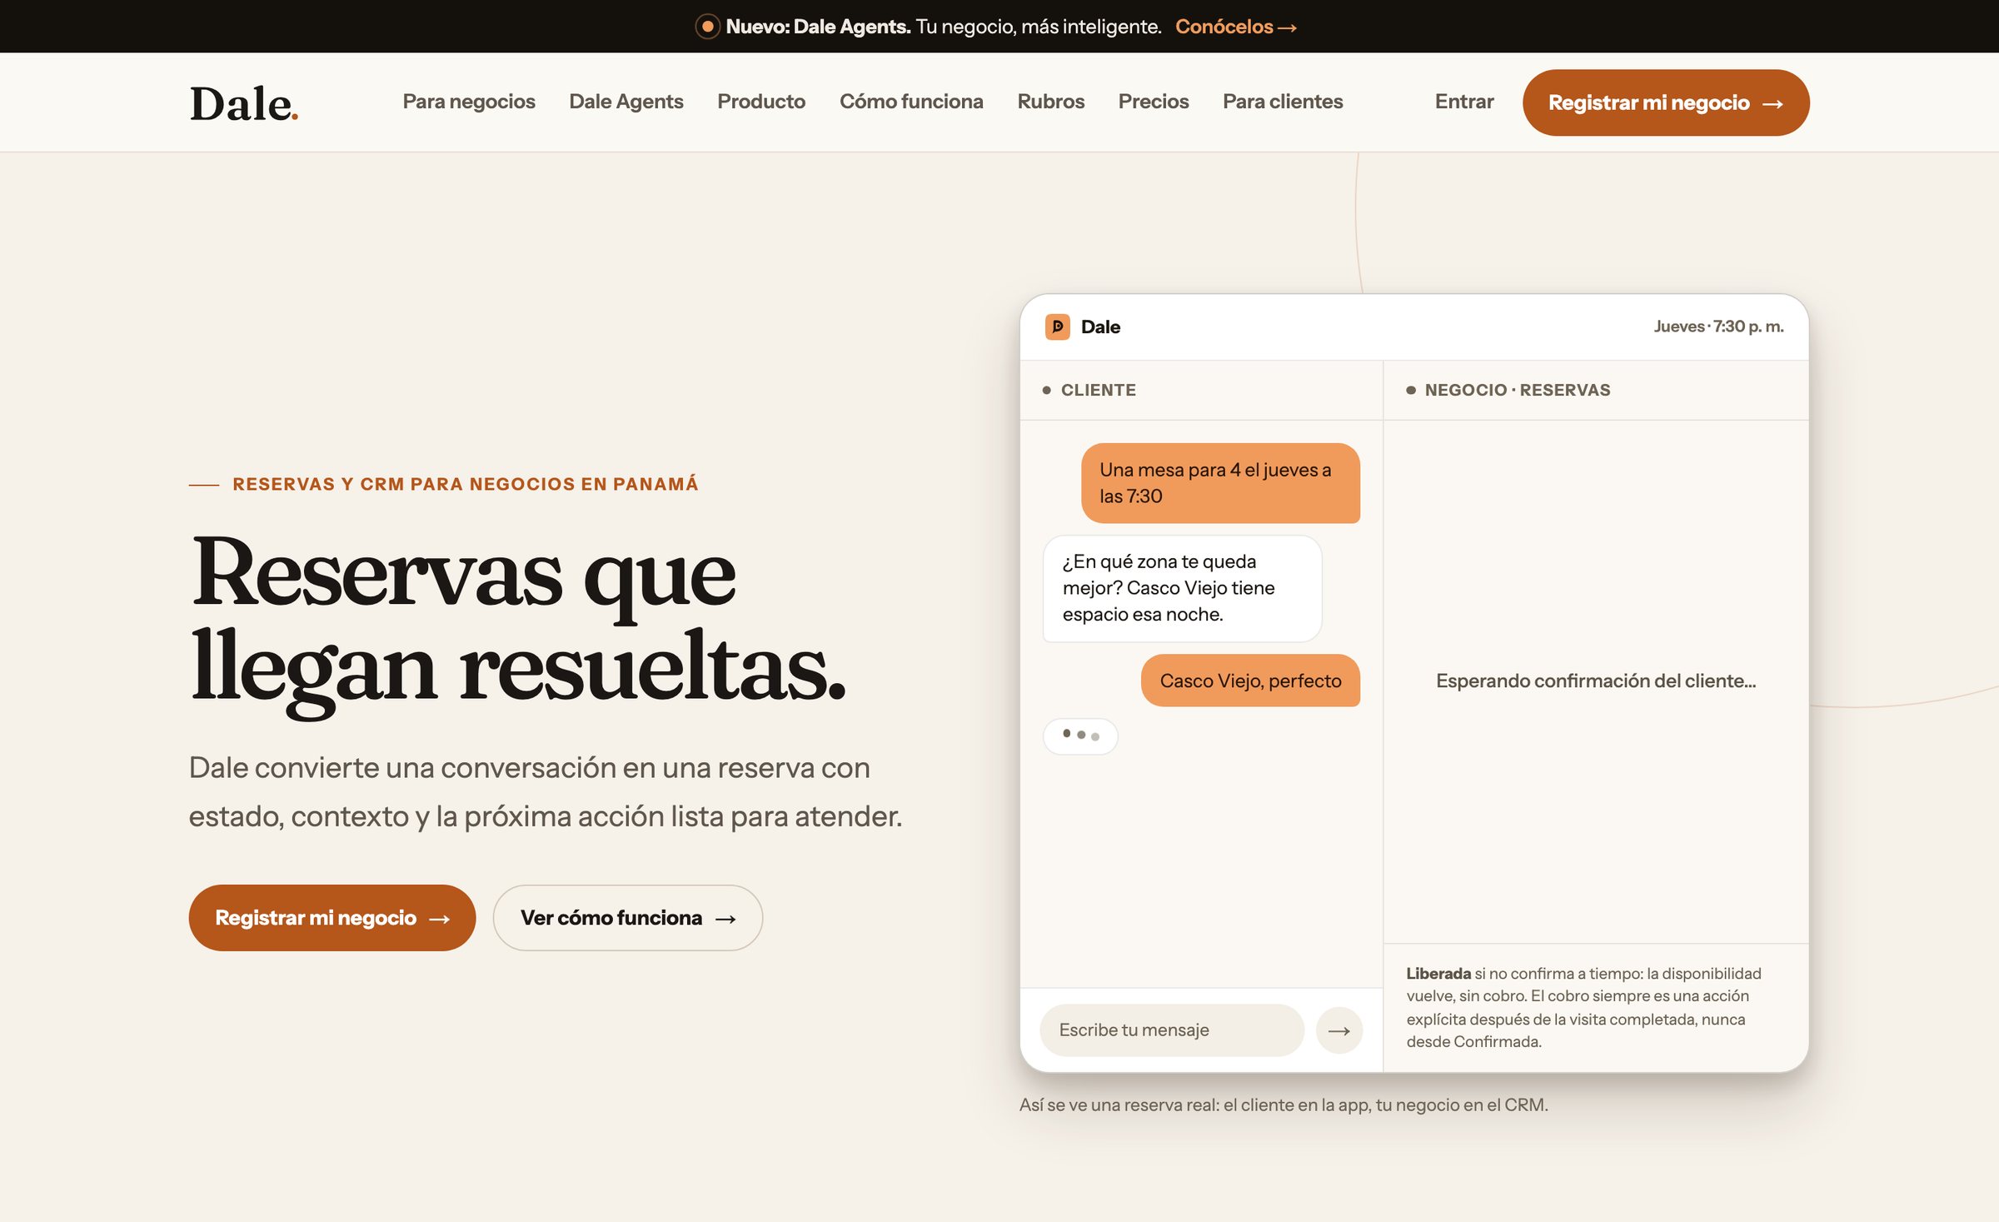This screenshot has height=1222, width=1999.
Task: Click the orange dot icon in banner
Action: click(x=707, y=27)
